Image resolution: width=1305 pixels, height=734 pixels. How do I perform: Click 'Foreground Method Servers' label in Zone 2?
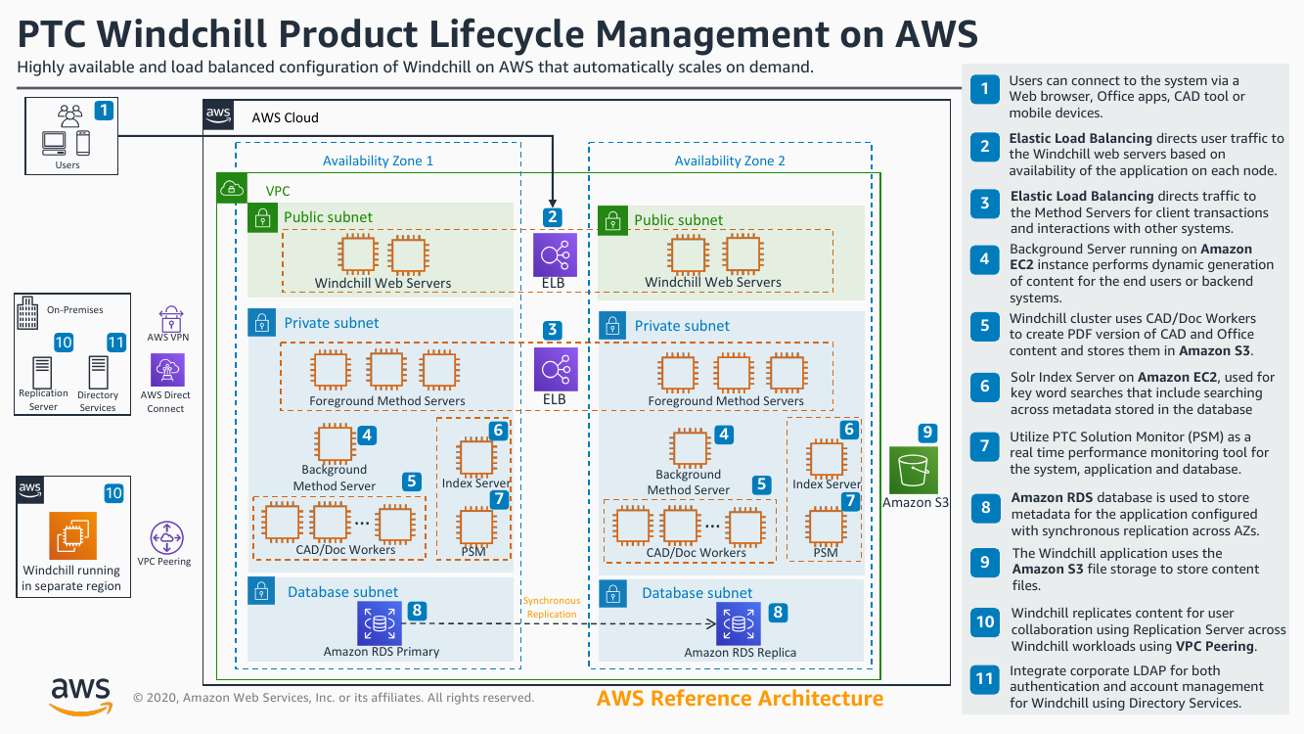pyautogui.click(x=726, y=400)
